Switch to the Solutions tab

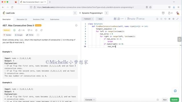[39, 19]
